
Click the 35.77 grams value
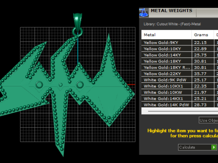click(x=200, y=74)
